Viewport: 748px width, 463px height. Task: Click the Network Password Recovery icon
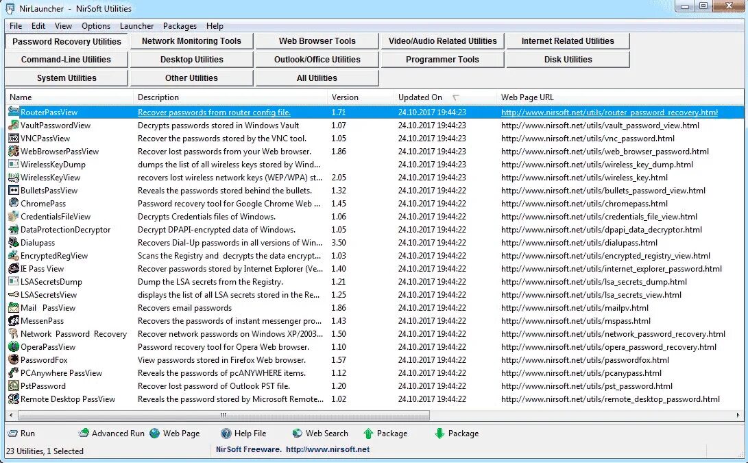pos(13,334)
